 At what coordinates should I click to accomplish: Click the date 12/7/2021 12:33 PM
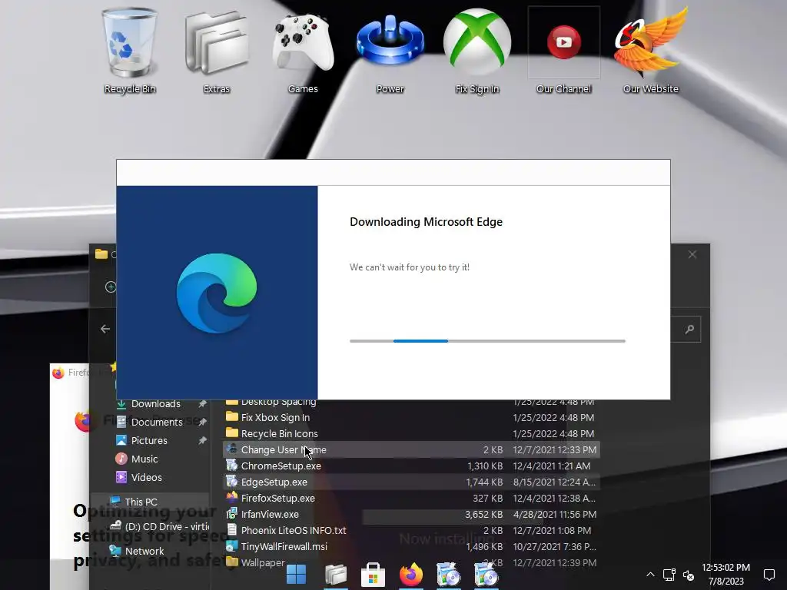coord(555,449)
